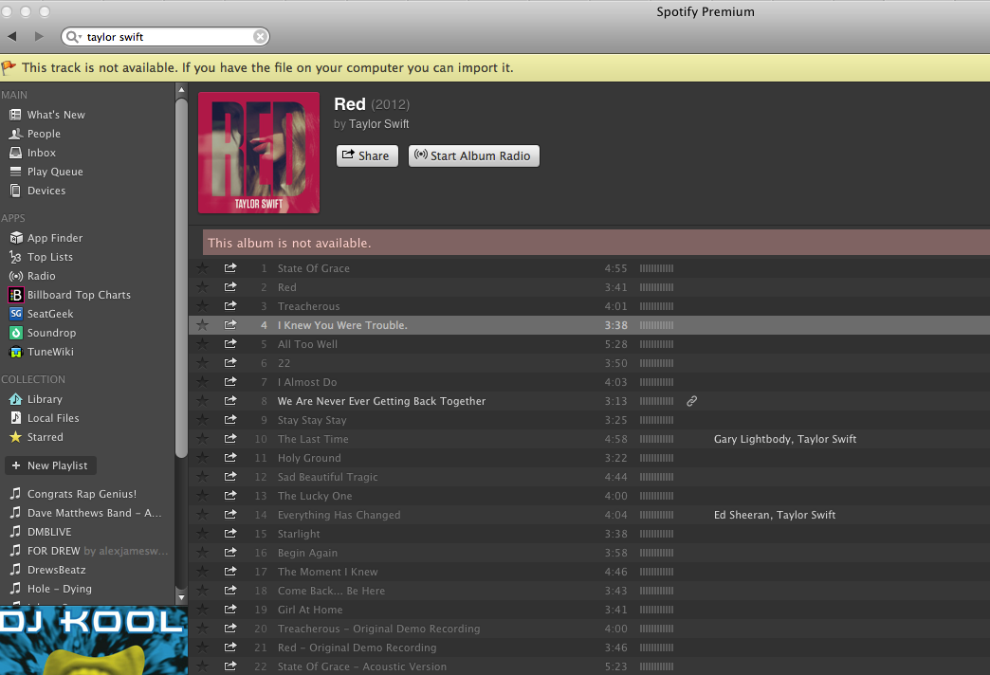Viewport: 990px width, 675px height.
Task: Click the Radio app icon
Action: [16, 275]
